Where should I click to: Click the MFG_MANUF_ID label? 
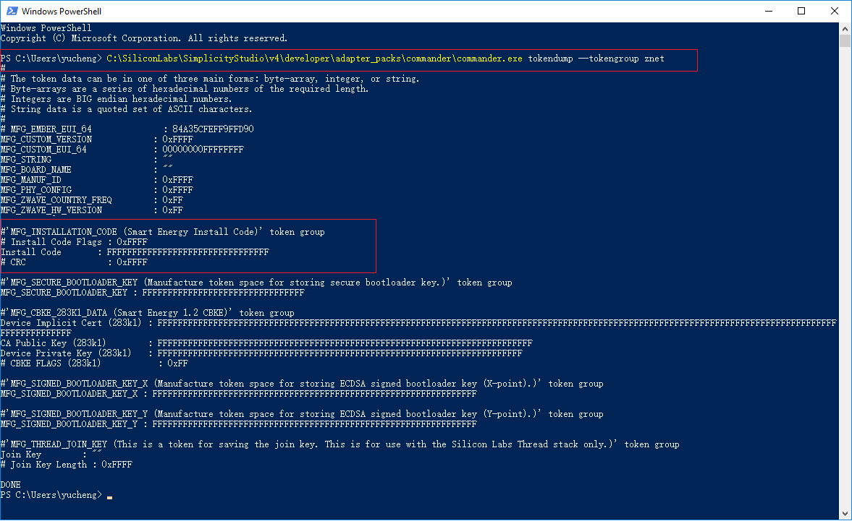click(x=31, y=180)
